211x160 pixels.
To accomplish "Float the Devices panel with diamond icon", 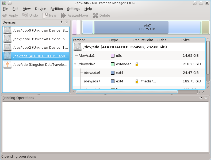I will pos(62,22).
